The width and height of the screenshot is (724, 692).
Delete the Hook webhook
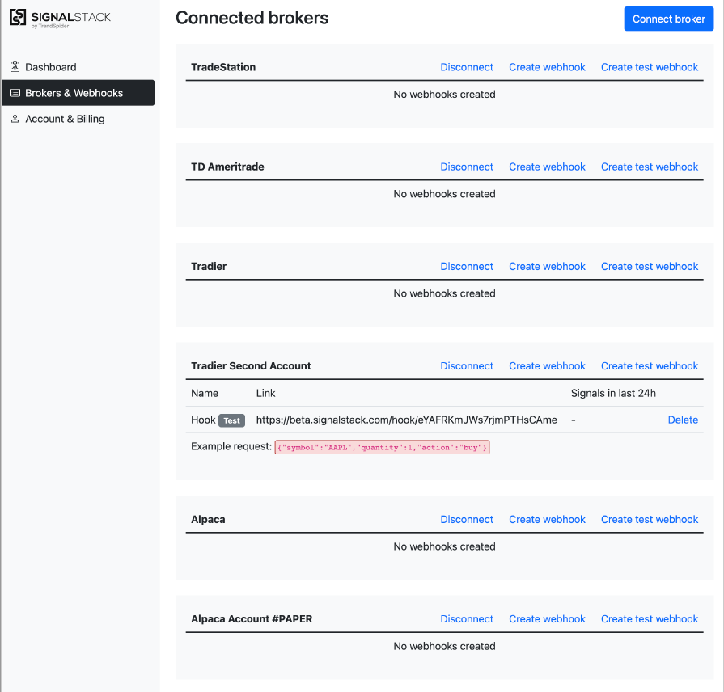coord(683,420)
